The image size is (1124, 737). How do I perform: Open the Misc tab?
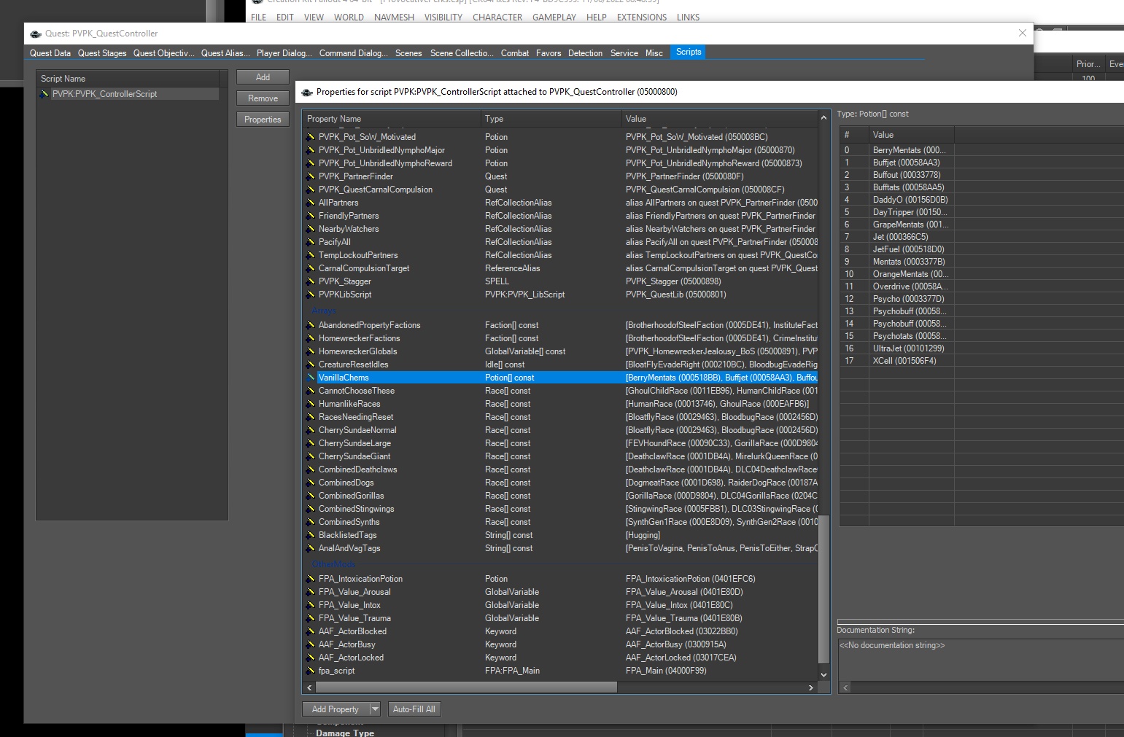pyautogui.click(x=654, y=53)
